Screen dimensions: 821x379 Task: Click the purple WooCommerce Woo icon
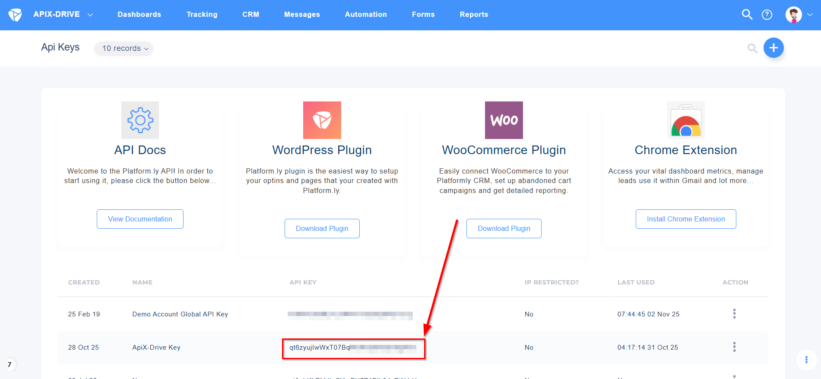(x=504, y=120)
